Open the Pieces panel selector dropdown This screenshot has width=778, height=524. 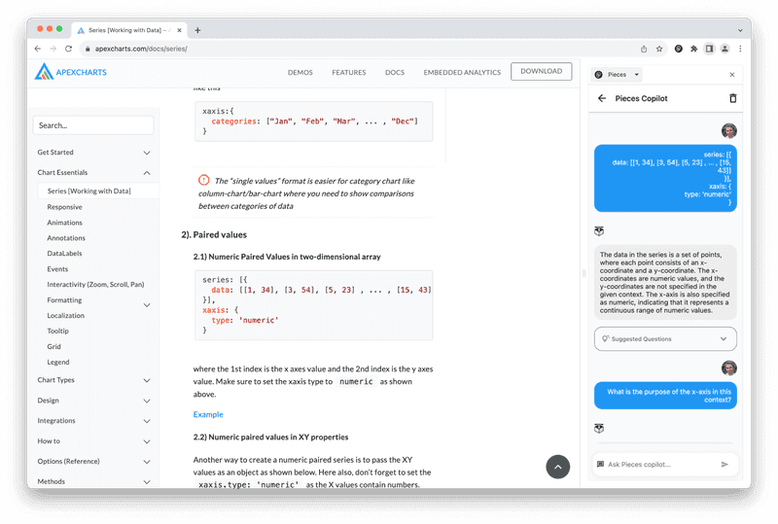618,75
